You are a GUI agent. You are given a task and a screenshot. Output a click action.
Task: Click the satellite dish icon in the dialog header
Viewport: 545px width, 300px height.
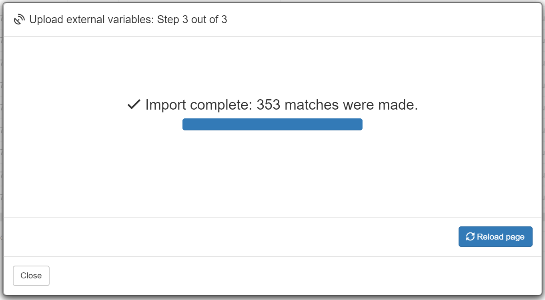point(19,20)
